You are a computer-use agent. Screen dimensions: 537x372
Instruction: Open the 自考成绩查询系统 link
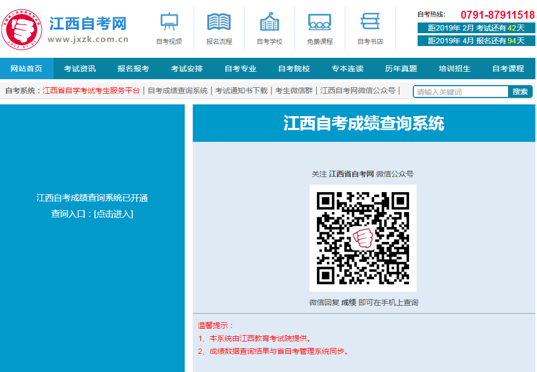178,91
